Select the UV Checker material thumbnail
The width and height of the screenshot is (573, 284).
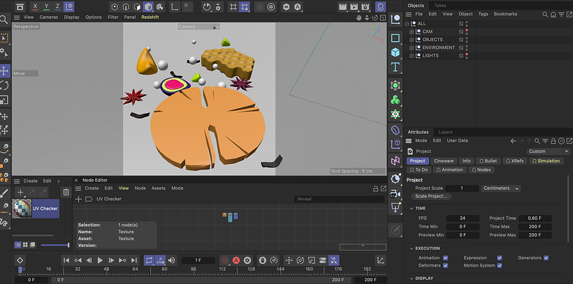[22, 209]
